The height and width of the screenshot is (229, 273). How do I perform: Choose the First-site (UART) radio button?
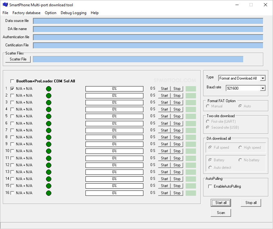(208, 122)
